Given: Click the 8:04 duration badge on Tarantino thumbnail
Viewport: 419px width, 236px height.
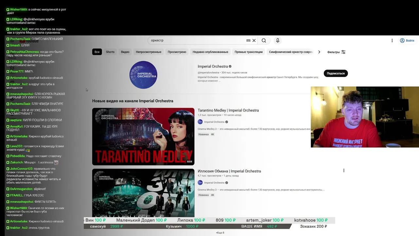Looking at the screenshot, I should 190,162.
